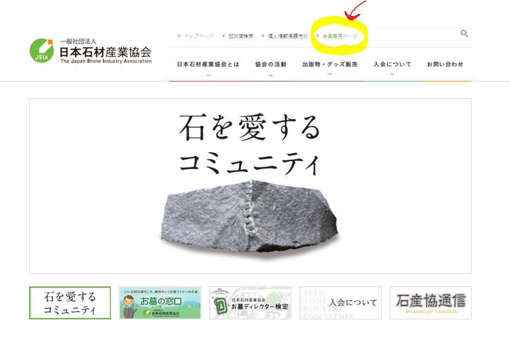The width and height of the screenshot is (510, 337).
Task: Click the arrow icon before 会員専用ページ
Action: click(318, 36)
